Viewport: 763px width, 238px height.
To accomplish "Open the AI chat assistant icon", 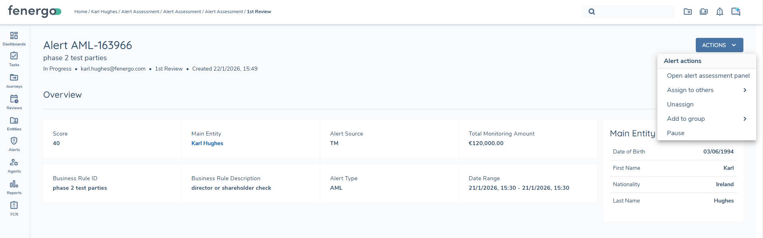I will (735, 12).
